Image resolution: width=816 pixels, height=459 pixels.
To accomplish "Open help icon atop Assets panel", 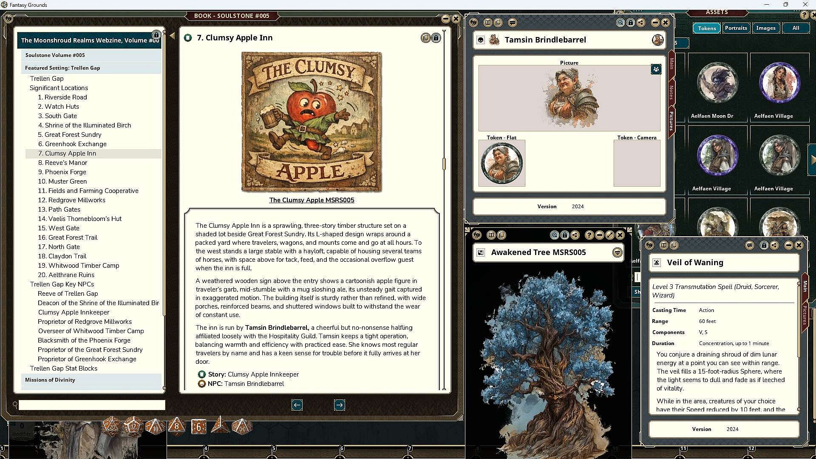I will (x=804, y=15).
